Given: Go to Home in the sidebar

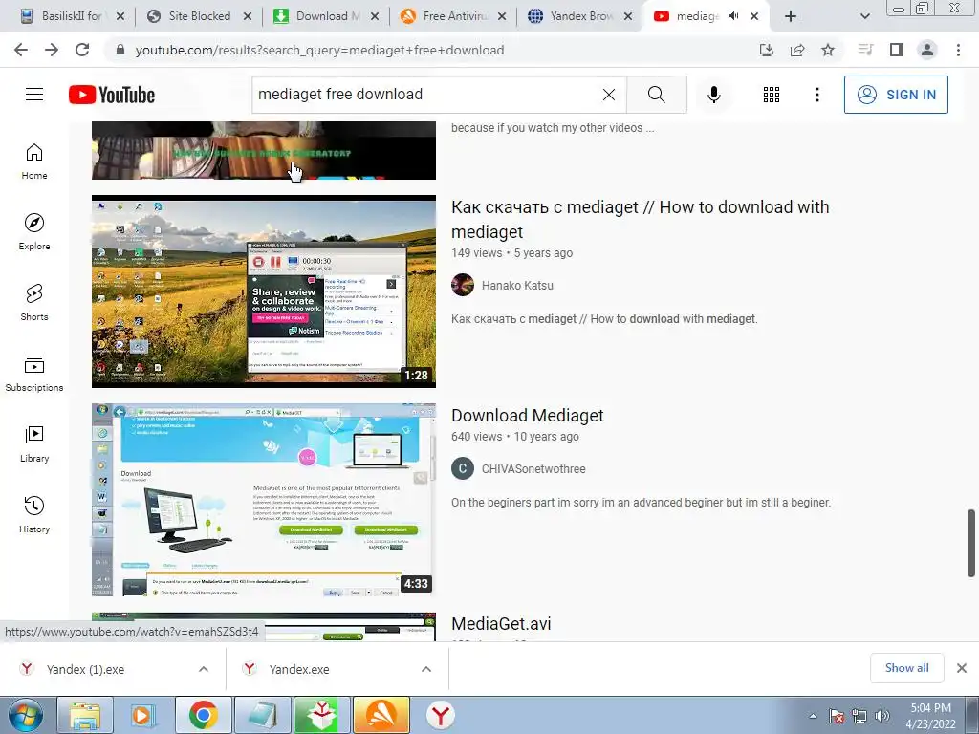Looking at the screenshot, I should click(34, 162).
